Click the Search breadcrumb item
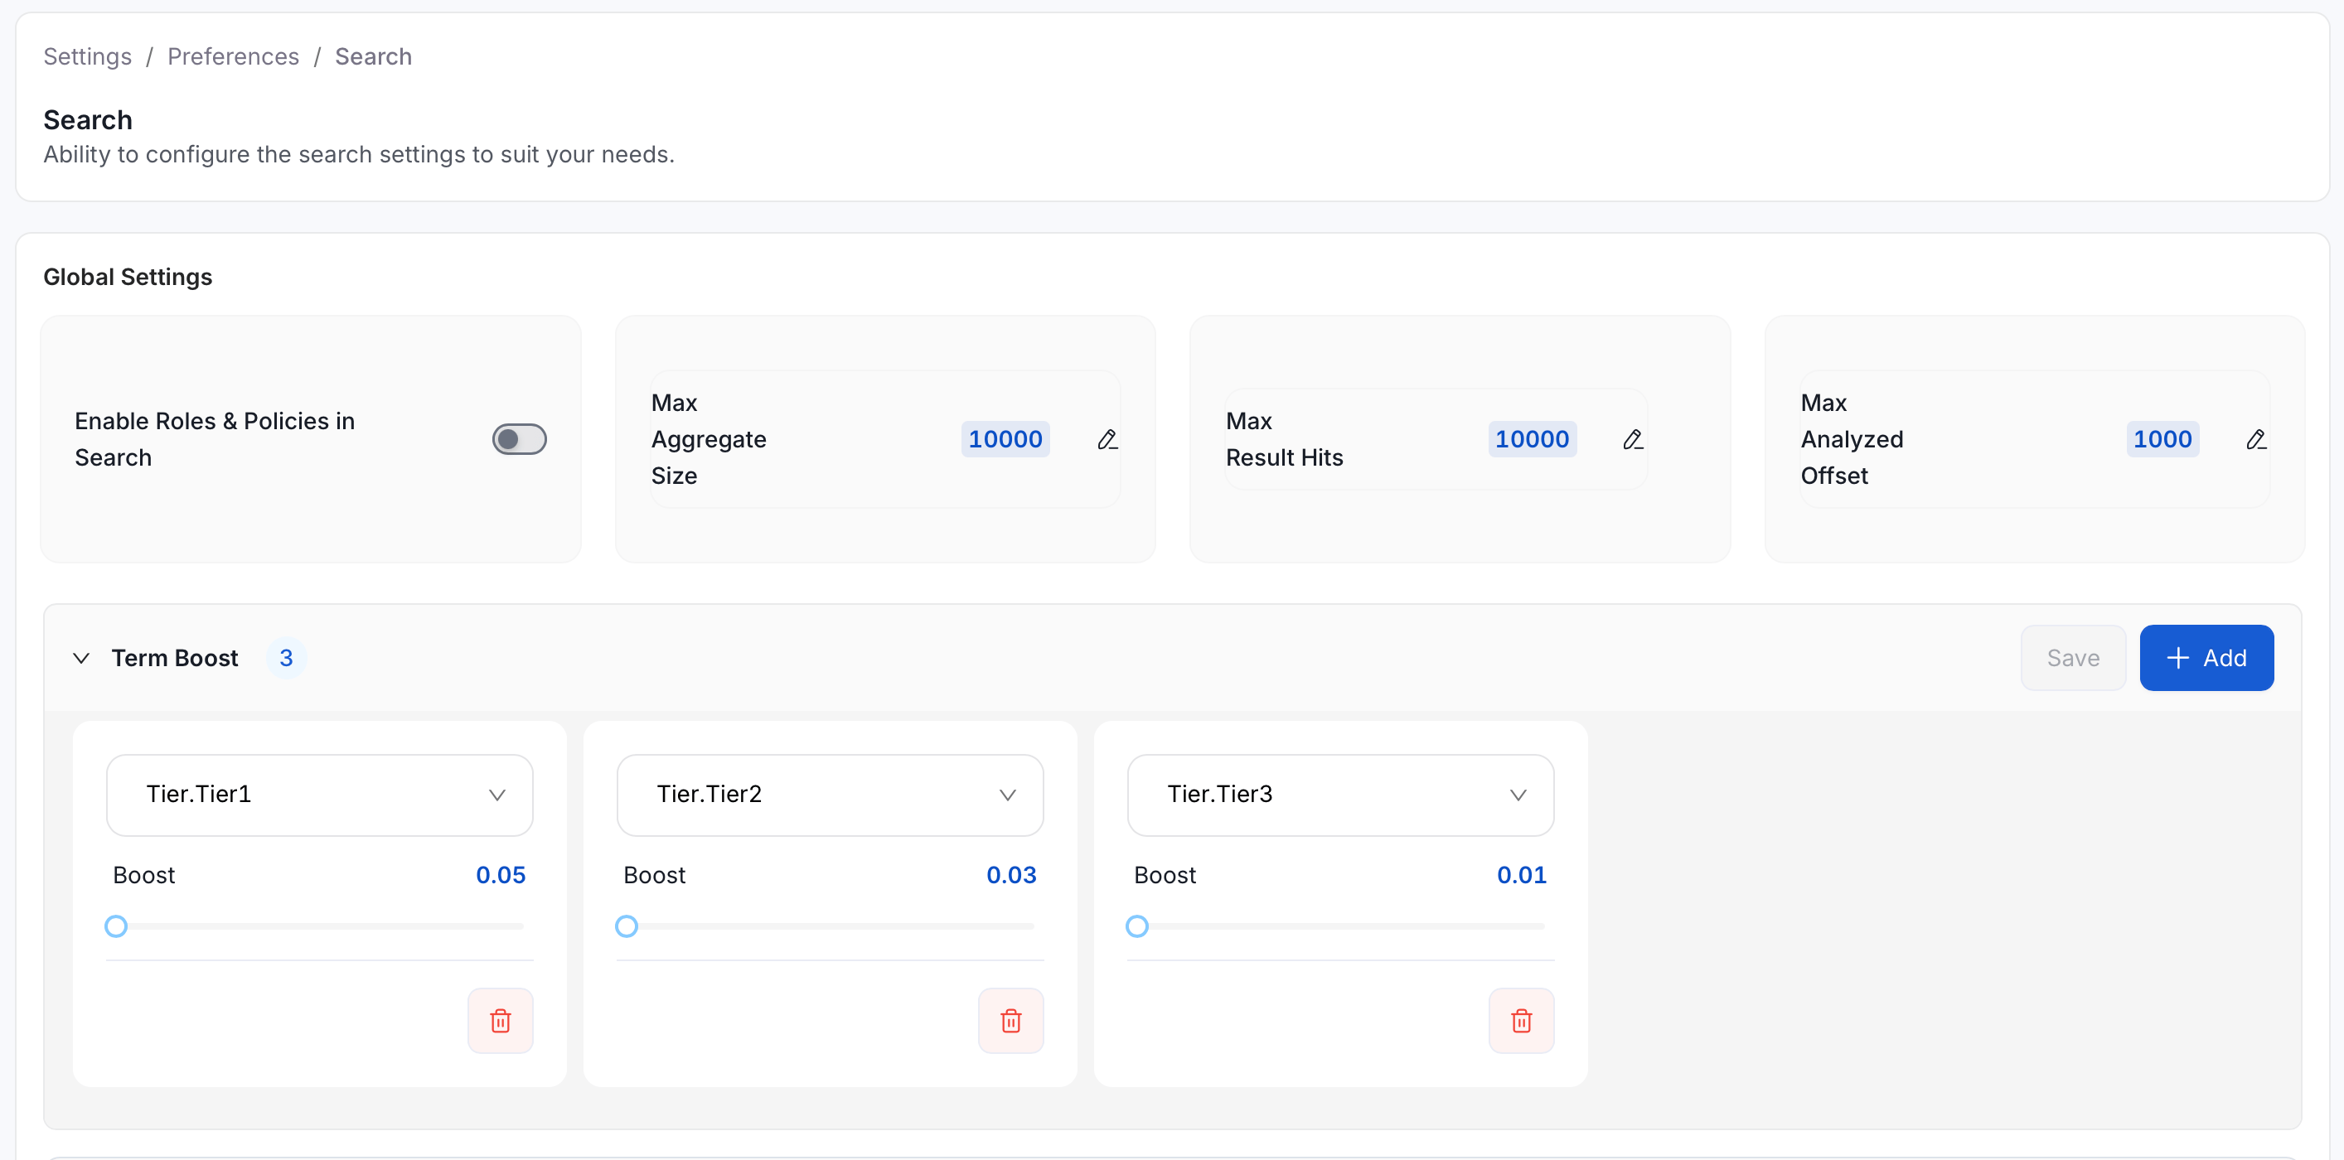The width and height of the screenshot is (2344, 1160). (x=373, y=56)
